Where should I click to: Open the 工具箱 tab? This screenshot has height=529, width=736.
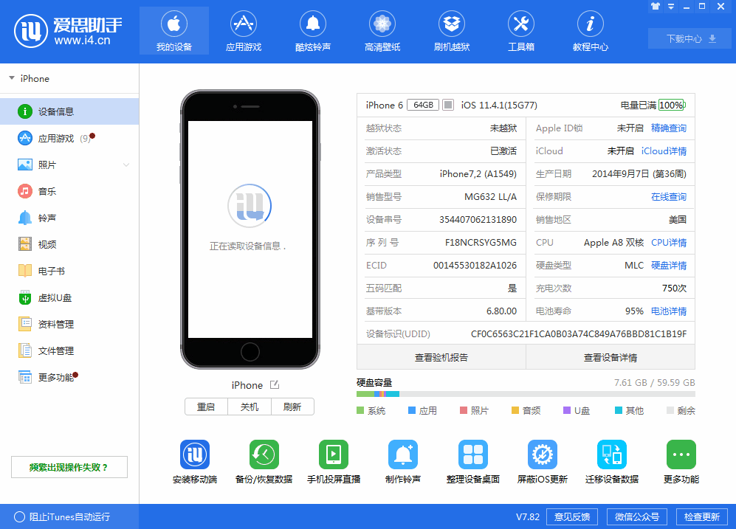pyautogui.click(x=521, y=31)
